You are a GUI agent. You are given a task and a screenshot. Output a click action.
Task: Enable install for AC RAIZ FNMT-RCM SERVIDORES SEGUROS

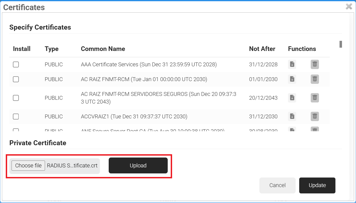[16, 98]
